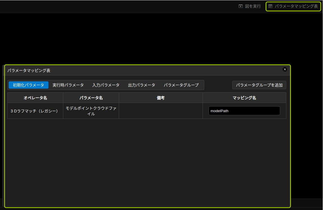
Task: Select the 3Dラフマッチ（レガシー） operator cell
Action: click(35, 111)
